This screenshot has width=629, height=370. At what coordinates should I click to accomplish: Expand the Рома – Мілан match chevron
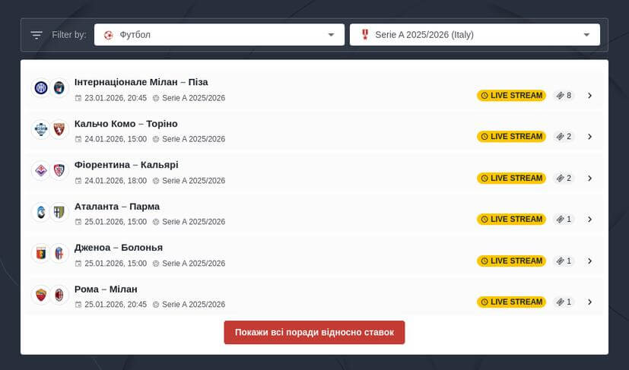coord(589,302)
